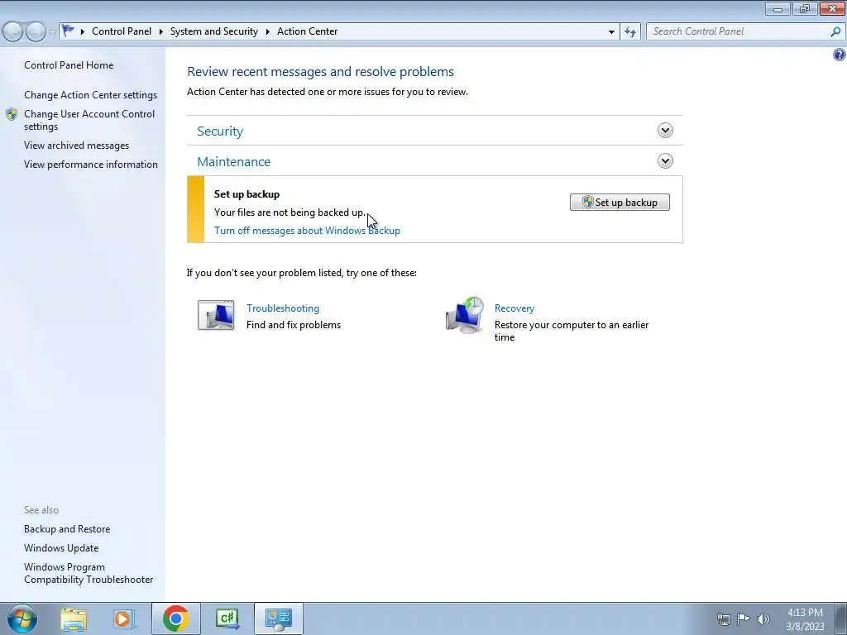The height and width of the screenshot is (635, 847).
Task: Open View performance information
Action: (x=91, y=165)
